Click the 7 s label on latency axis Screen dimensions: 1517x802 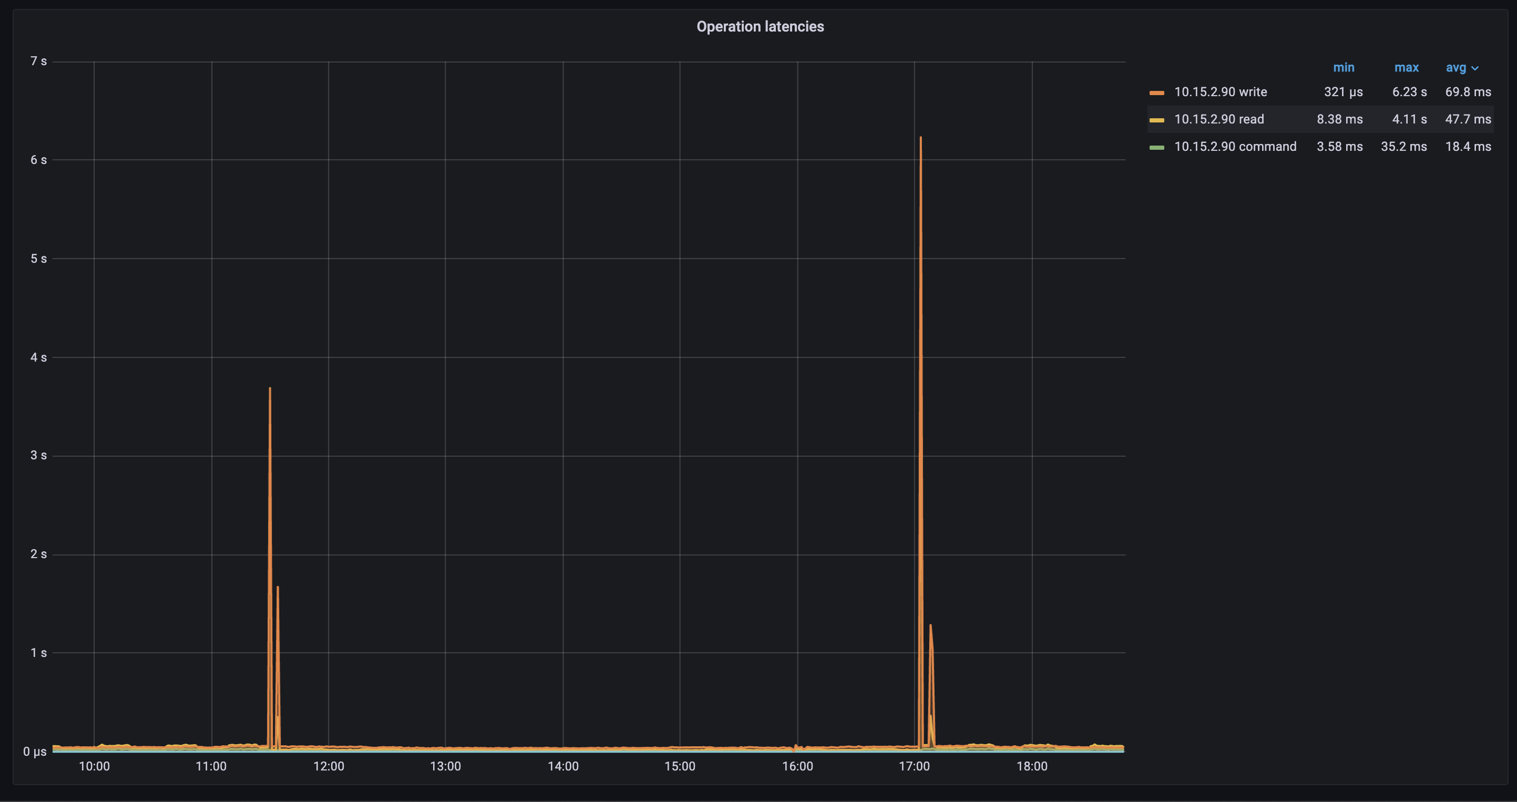coord(38,61)
